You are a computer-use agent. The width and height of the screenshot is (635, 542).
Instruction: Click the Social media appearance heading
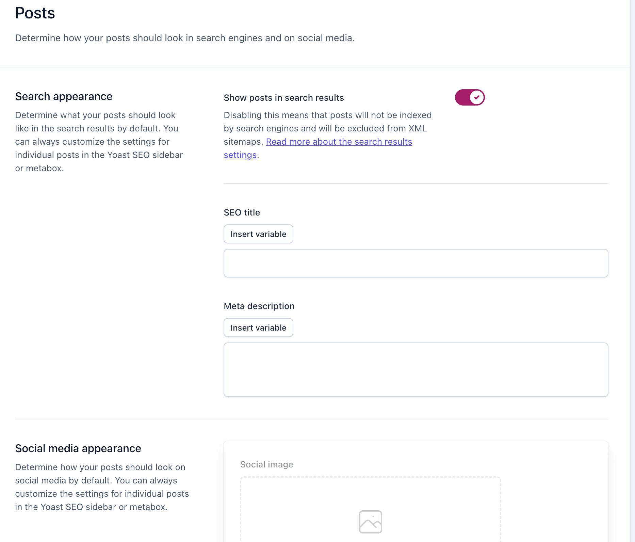[x=78, y=448]
